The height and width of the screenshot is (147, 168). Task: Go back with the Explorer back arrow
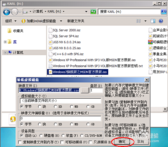pos(7,12)
